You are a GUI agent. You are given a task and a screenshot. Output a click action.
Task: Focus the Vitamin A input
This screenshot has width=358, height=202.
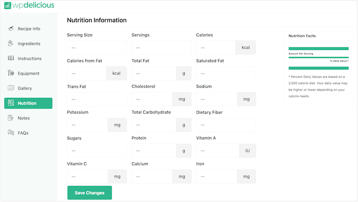(x=217, y=150)
